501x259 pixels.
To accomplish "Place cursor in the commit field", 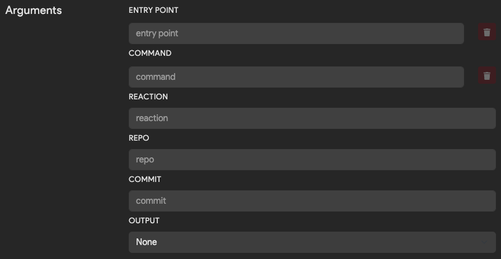I will (312, 201).
